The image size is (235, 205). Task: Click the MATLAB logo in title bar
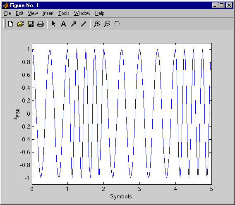tap(6, 5)
